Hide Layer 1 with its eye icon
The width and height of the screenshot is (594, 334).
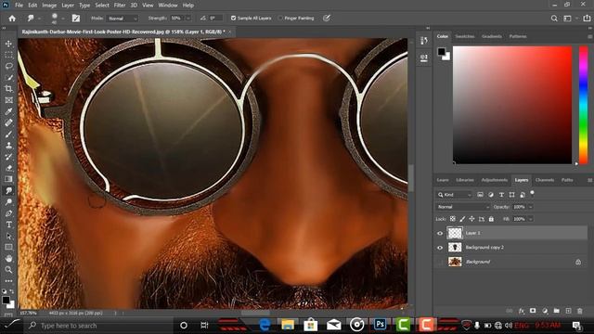440,233
